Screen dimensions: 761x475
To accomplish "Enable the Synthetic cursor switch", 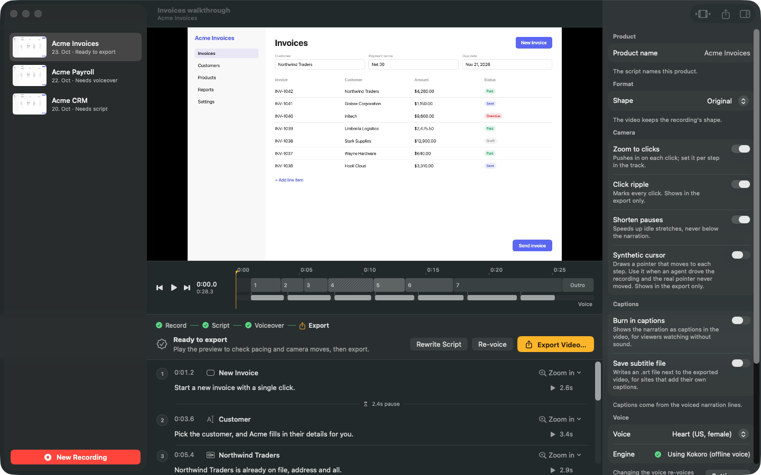I will pyautogui.click(x=741, y=255).
